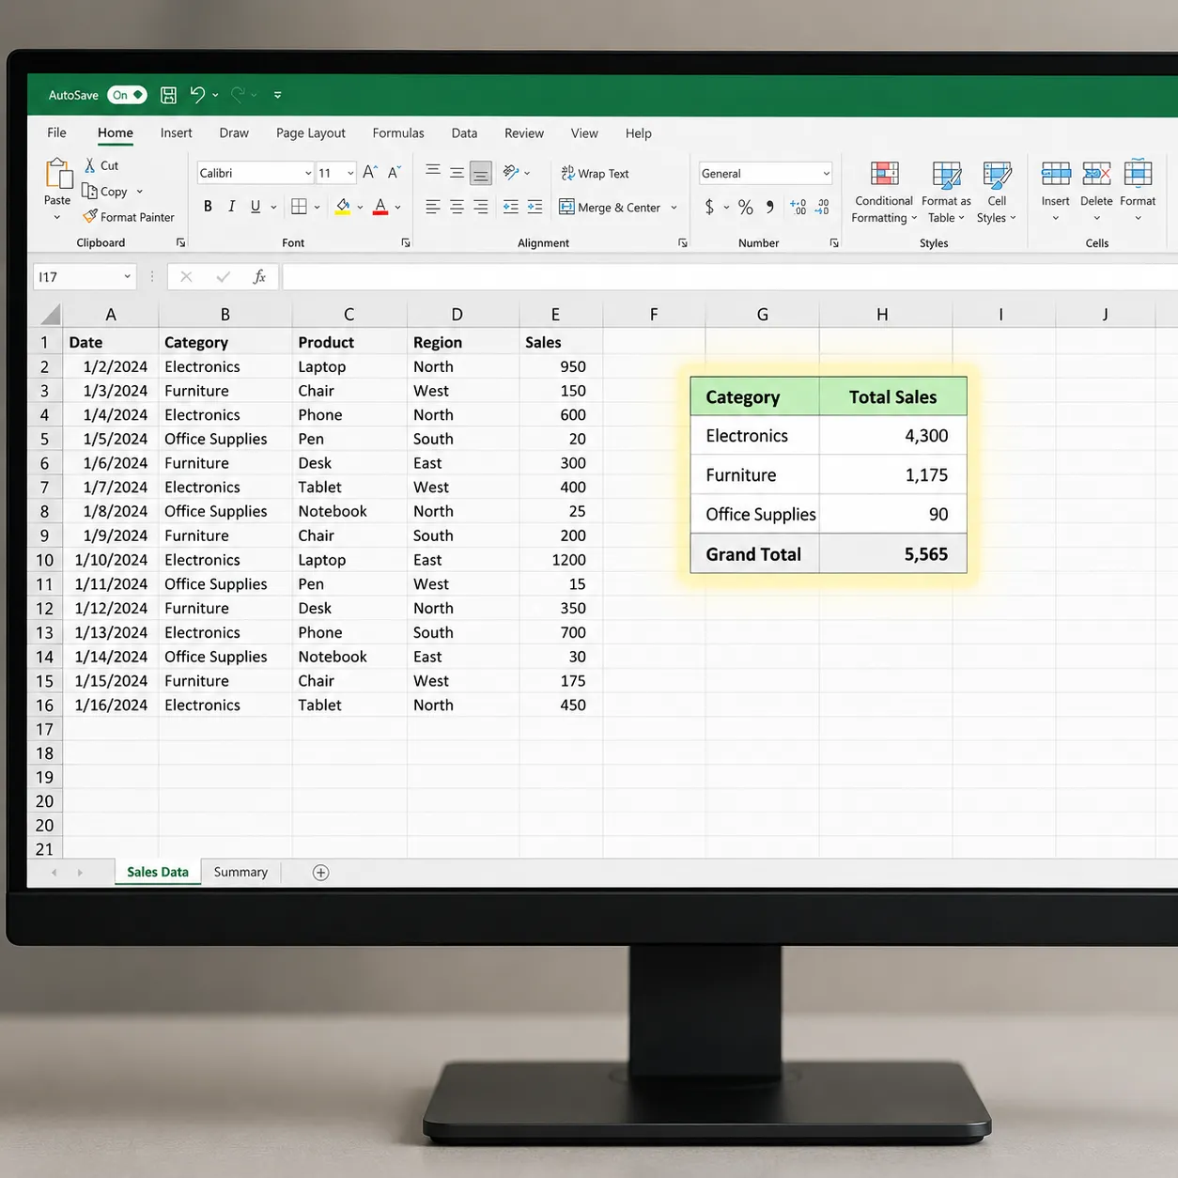Click the Insert cells button

pyautogui.click(x=1055, y=191)
